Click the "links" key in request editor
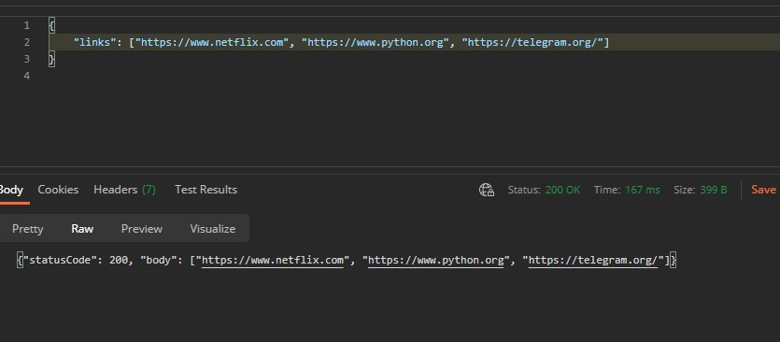 [94, 42]
